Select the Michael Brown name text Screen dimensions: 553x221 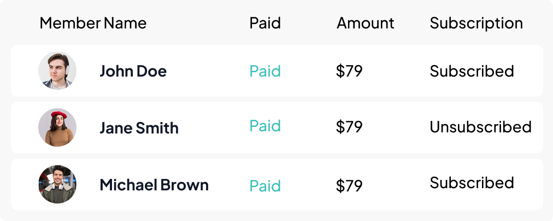click(x=154, y=185)
